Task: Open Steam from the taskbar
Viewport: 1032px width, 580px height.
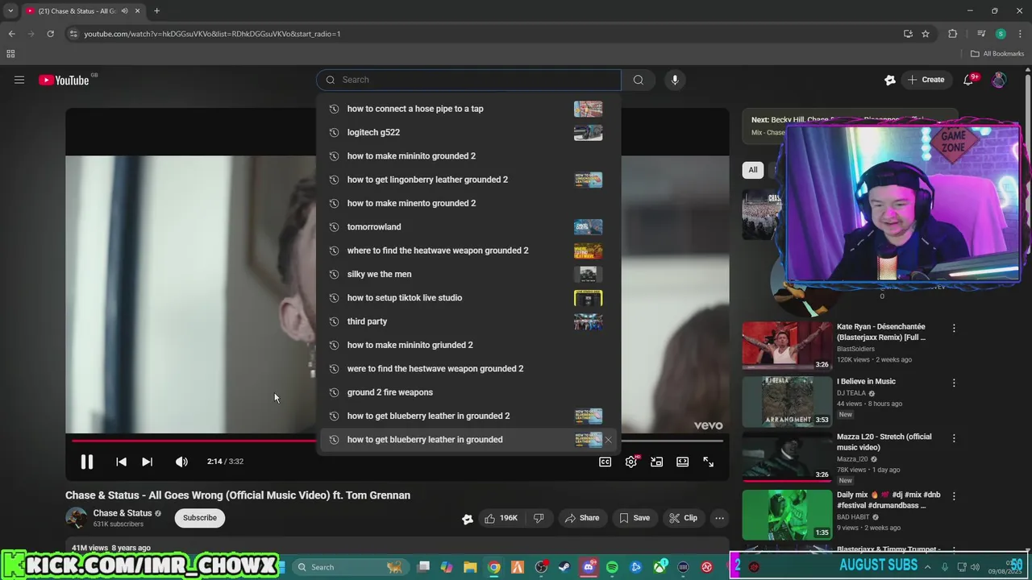Action: tap(564, 567)
